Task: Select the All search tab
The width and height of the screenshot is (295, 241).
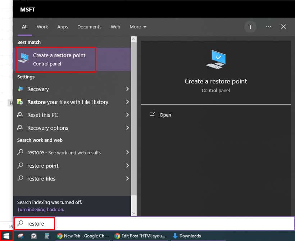Action: tap(25, 27)
